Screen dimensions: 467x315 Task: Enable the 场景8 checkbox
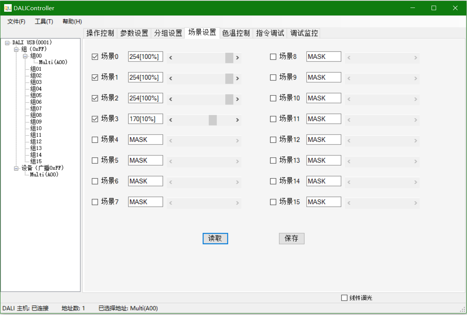273,57
